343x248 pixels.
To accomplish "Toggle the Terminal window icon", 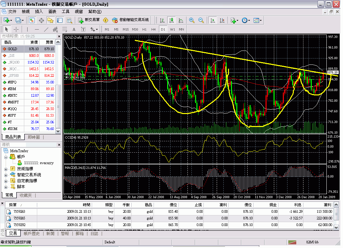I will coord(60,20).
